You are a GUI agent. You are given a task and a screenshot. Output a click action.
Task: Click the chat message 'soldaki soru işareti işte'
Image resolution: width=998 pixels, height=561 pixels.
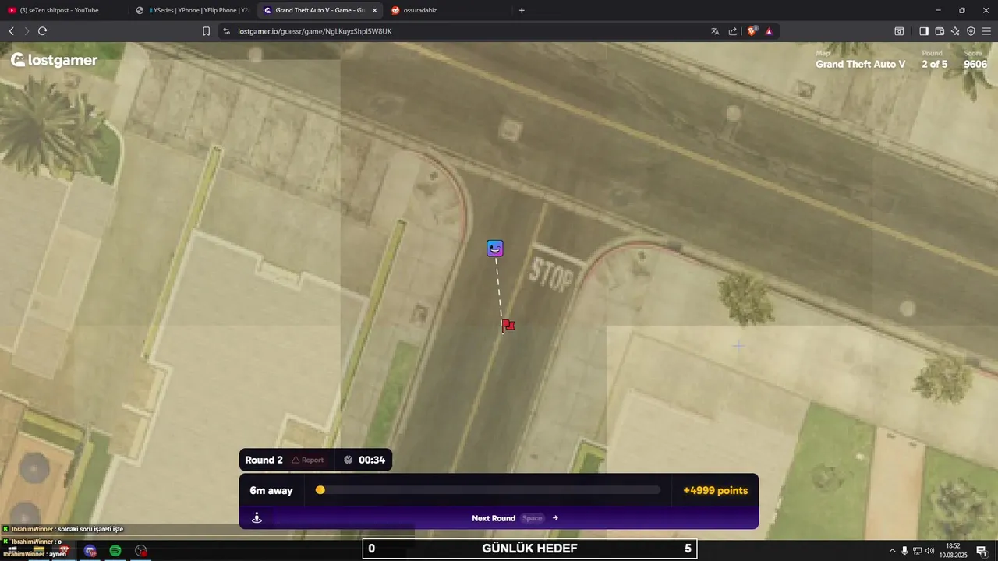(x=90, y=529)
